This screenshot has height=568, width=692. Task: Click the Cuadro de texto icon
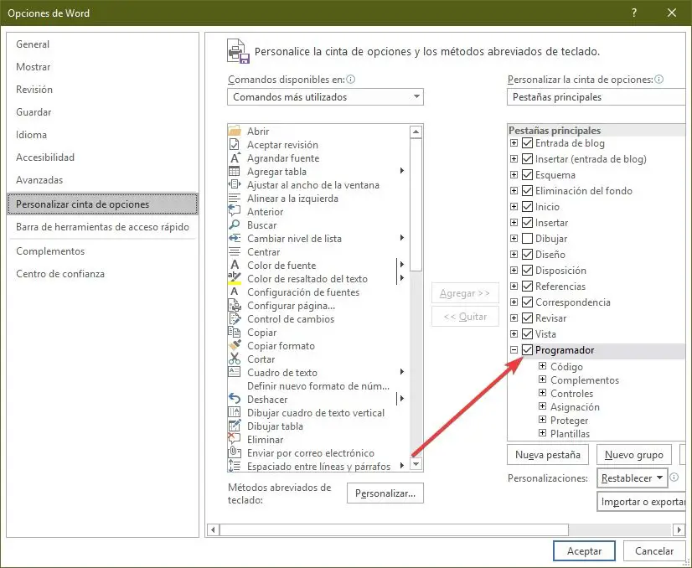pyautogui.click(x=235, y=373)
